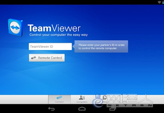Open the Files tab

104,99
